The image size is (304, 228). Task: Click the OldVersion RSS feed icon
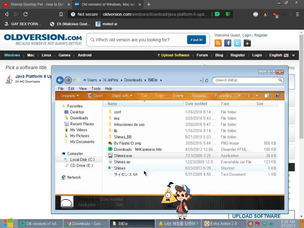pyautogui.click(x=218, y=43)
